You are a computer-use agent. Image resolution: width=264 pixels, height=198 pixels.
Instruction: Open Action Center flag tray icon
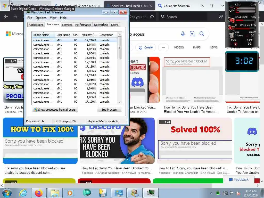(232, 193)
